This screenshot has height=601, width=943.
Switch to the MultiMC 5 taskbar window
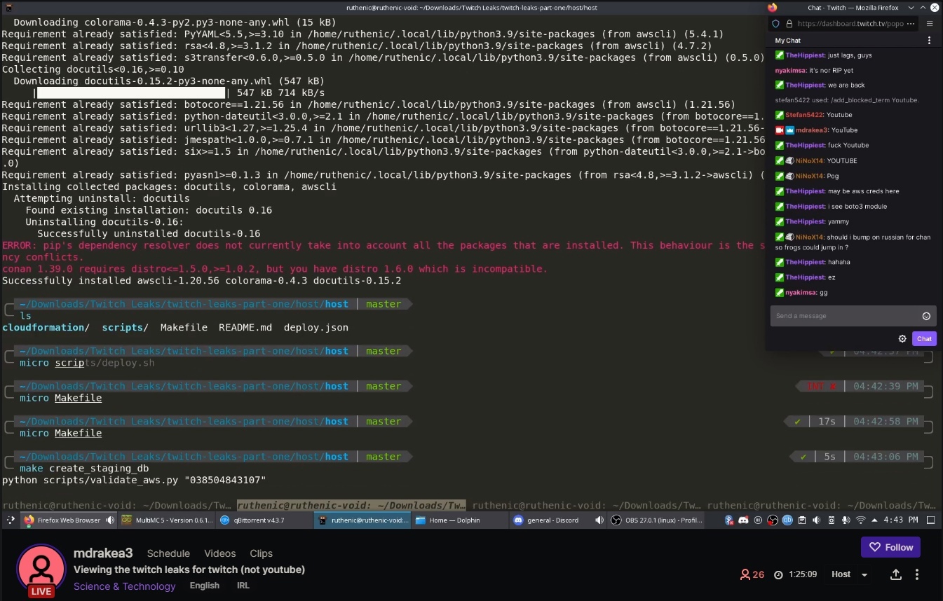pyautogui.click(x=166, y=520)
